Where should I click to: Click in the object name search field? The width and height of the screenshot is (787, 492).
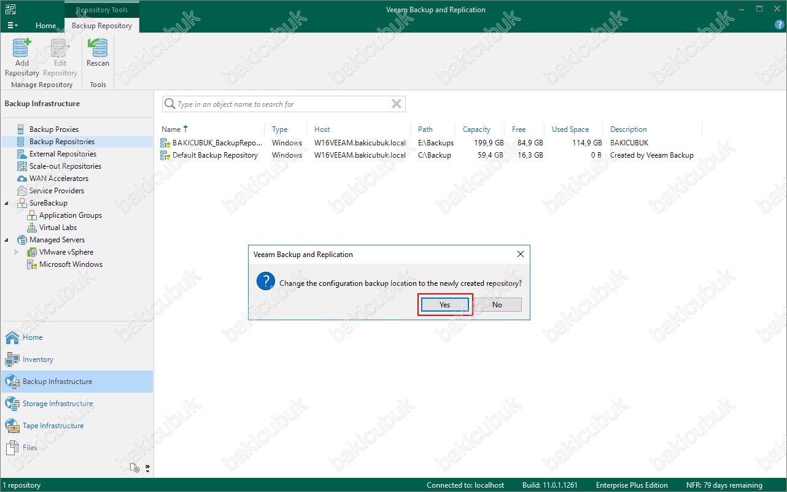282,104
